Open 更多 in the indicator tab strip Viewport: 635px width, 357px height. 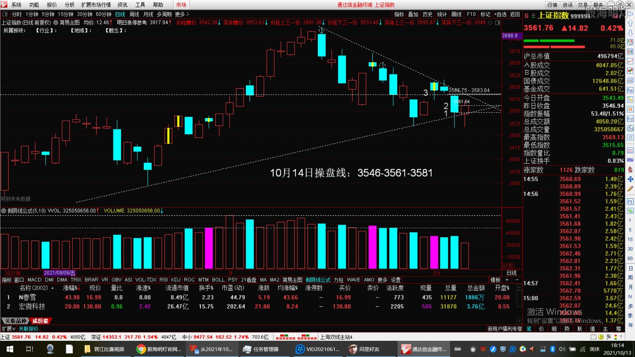[x=382, y=280]
